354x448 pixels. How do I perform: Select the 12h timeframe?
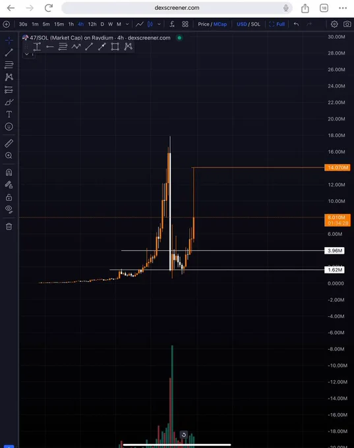[92, 24]
